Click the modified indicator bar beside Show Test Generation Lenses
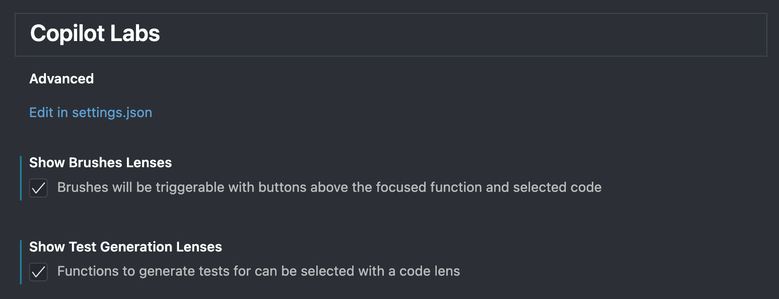 tap(20, 262)
